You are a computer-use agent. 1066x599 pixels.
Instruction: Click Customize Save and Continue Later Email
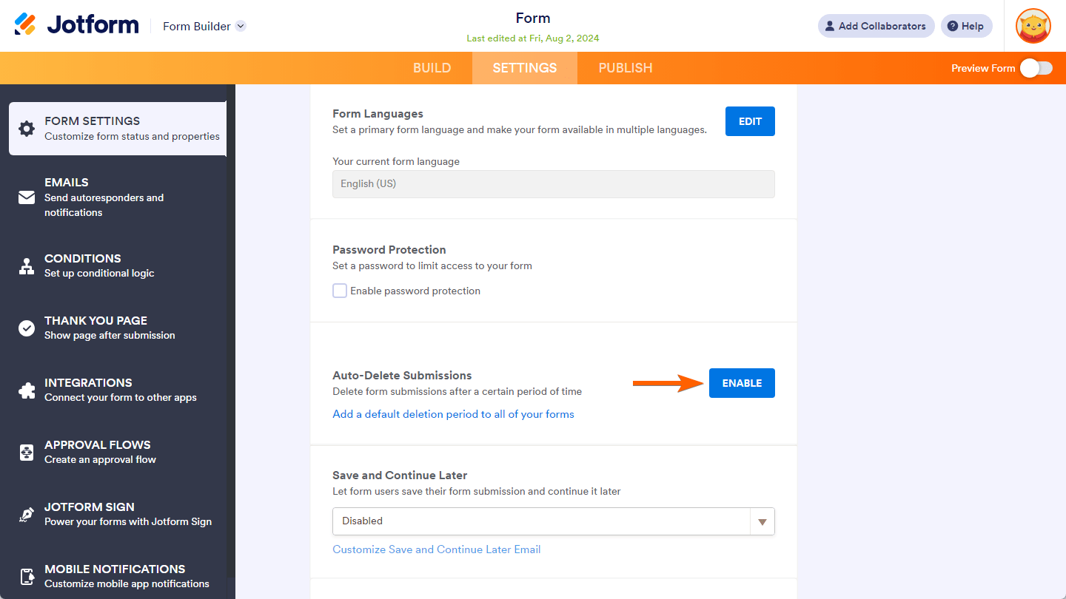click(437, 549)
